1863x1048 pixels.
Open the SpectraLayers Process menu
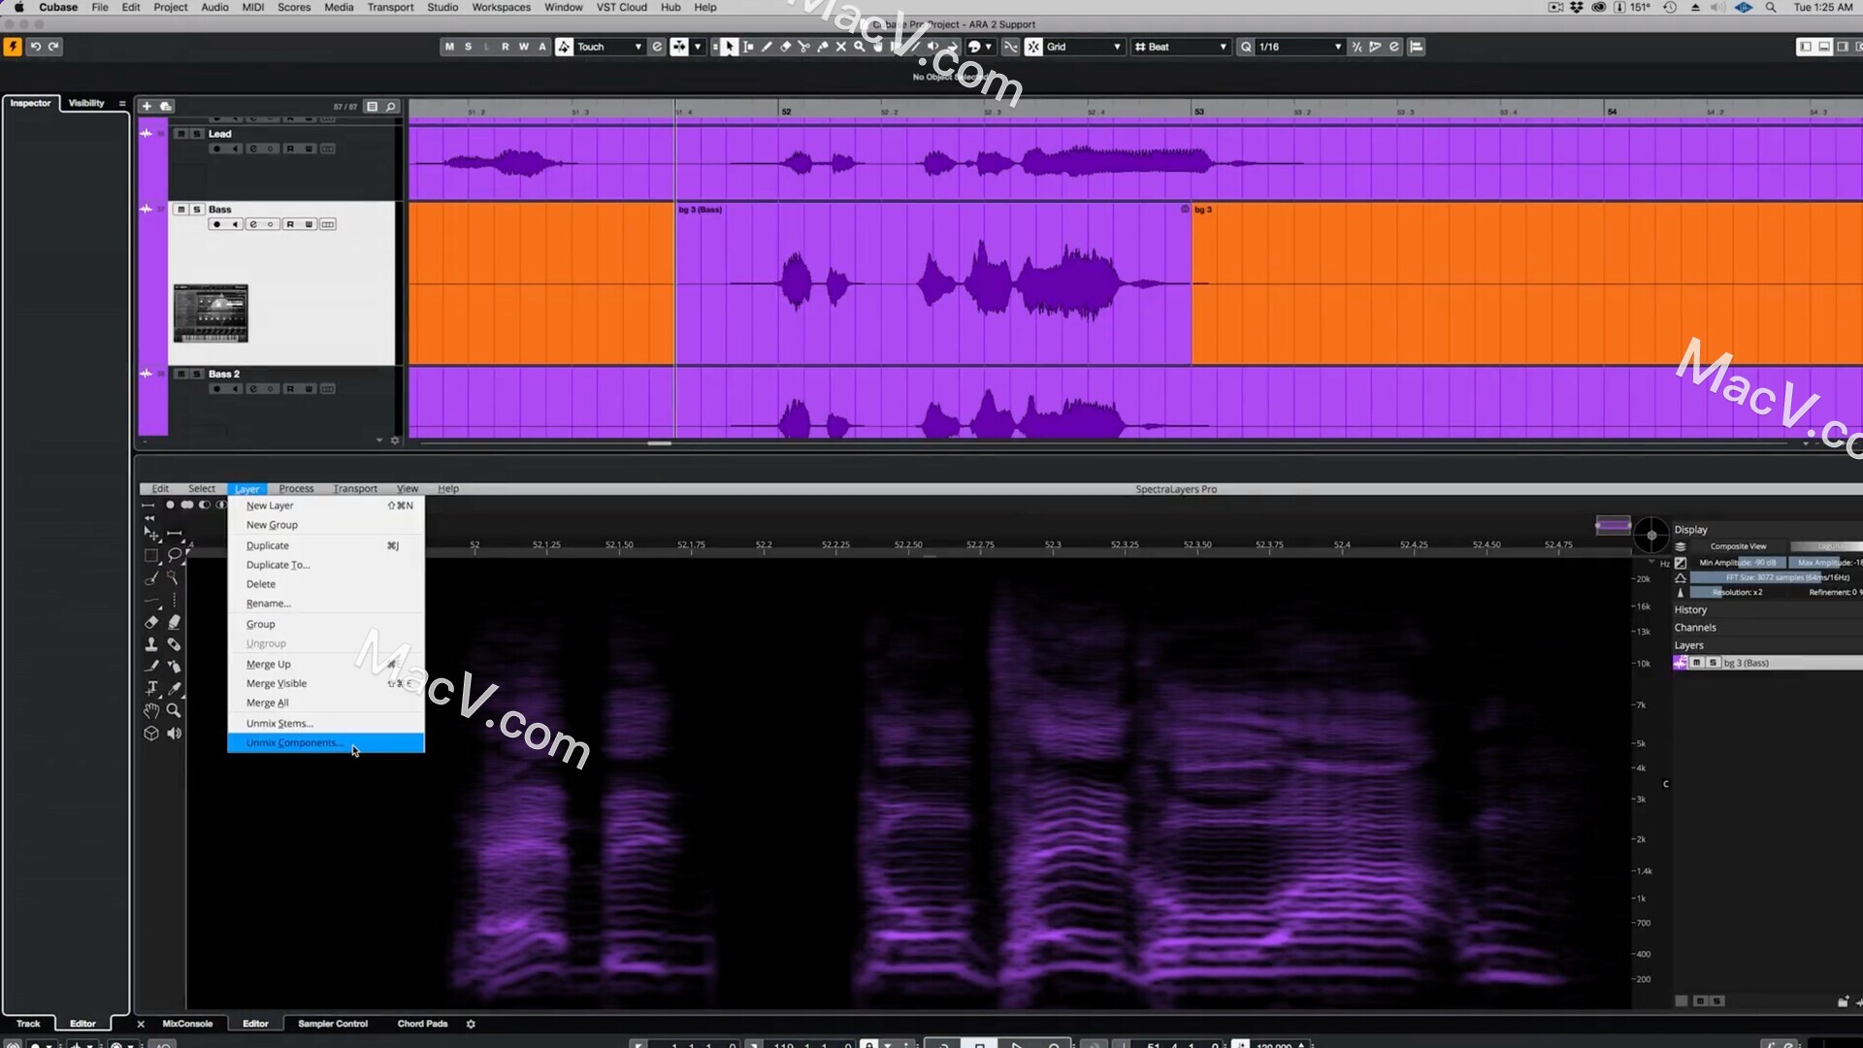[x=296, y=489]
